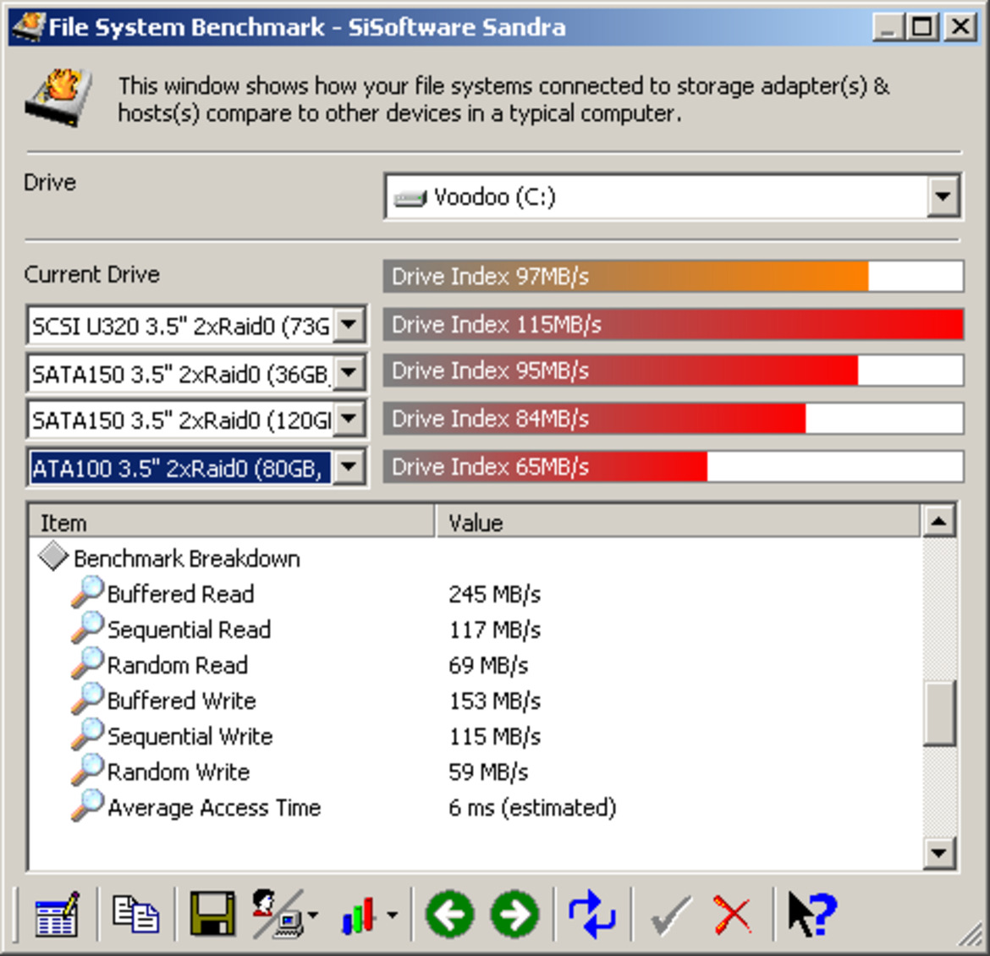Image resolution: width=990 pixels, height=956 pixels.
Task: Open the Voodoo (C:) drive dropdown
Action: coord(943,196)
